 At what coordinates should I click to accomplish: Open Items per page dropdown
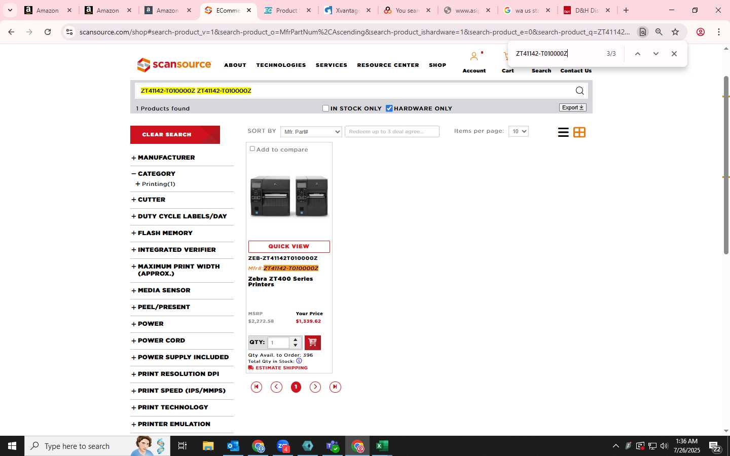pyautogui.click(x=519, y=131)
